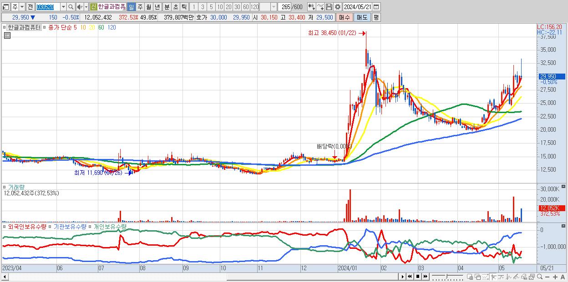
Task: Click the overlapping windows icon in bottom toolbar
Action: (x=478, y=277)
